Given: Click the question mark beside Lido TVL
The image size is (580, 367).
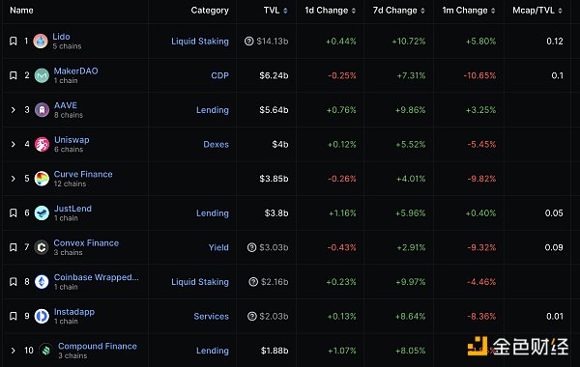Looking at the screenshot, I should [249, 41].
